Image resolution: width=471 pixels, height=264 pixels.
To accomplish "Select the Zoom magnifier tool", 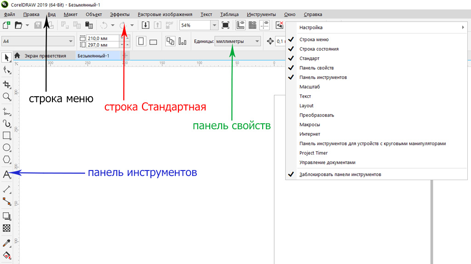I will (6, 97).
